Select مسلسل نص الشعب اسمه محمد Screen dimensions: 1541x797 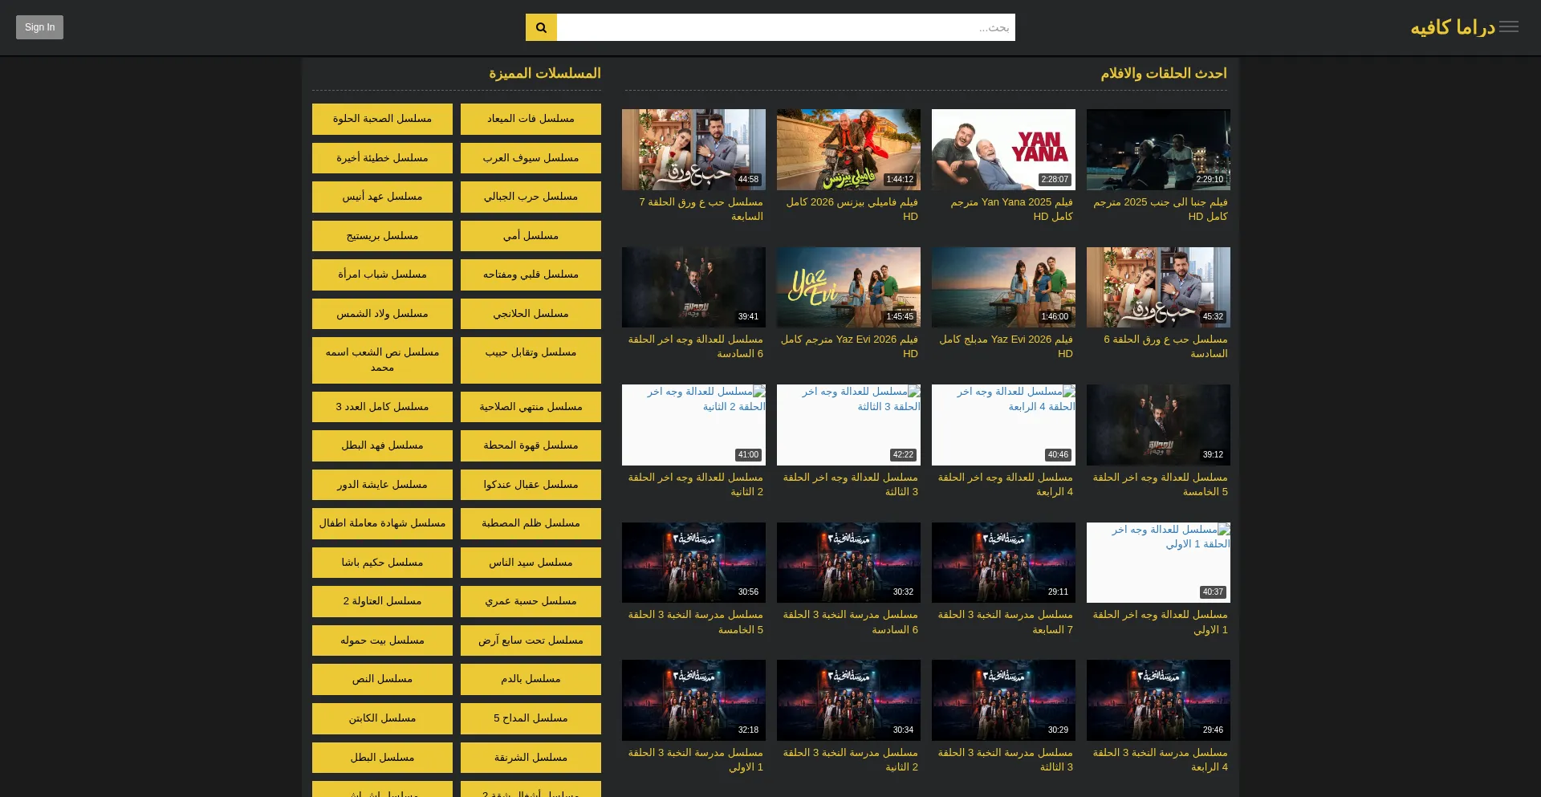click(x=382, y=360)
